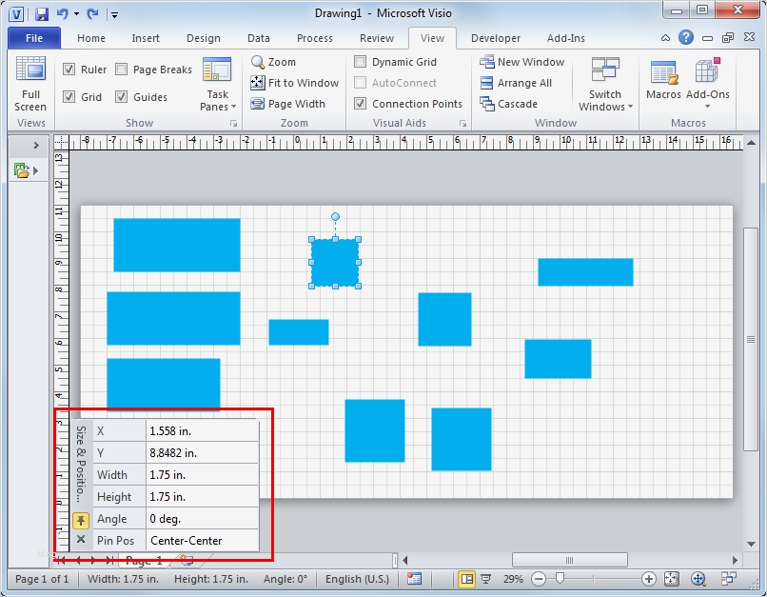Click the X value field 1.558 in.
This screenshot has height=597, width=767.
(202, 430)
